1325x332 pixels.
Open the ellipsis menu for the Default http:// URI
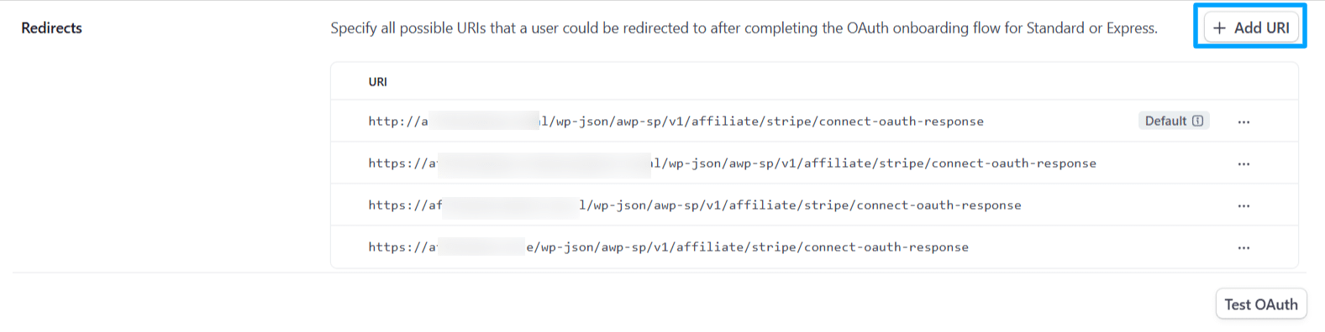tap(1244, 122)
